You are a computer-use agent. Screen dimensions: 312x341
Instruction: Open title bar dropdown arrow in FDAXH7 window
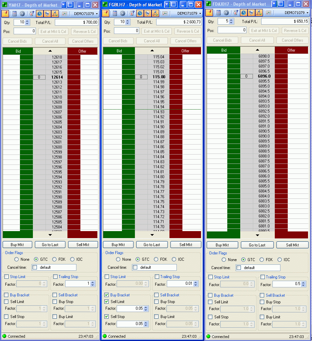274,4
